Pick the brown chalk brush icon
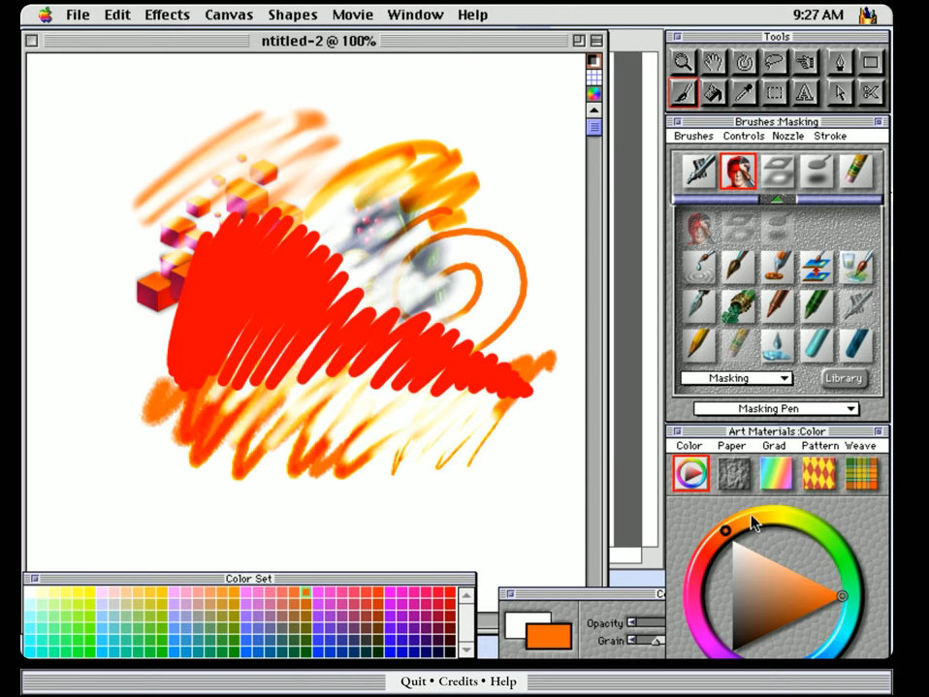 click(777, 305)
